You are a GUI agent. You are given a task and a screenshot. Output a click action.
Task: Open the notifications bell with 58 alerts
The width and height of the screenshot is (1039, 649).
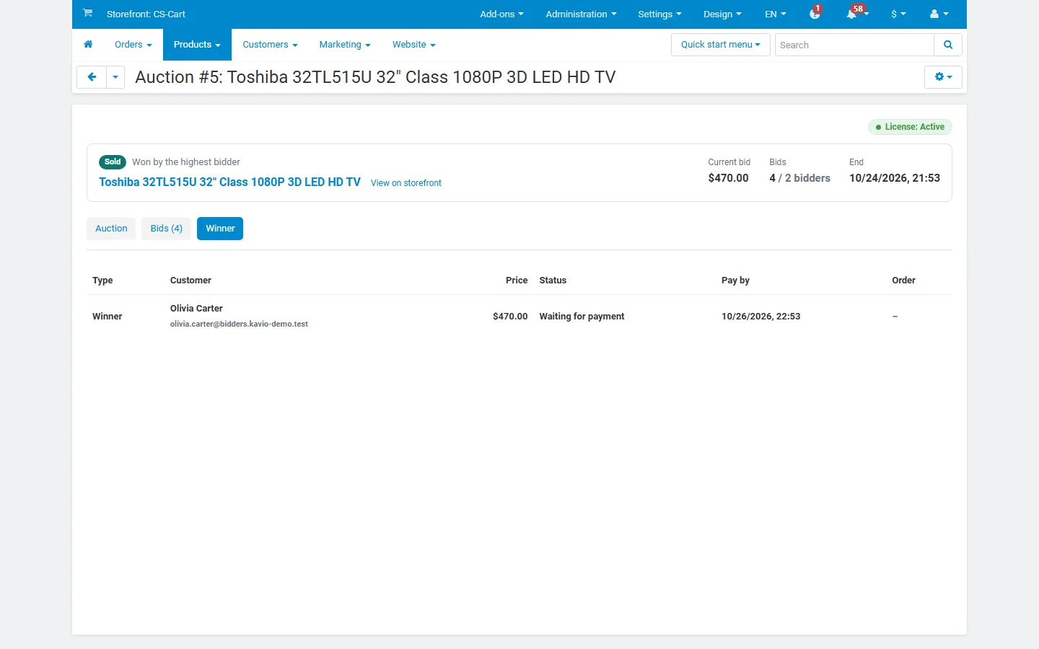[x=856, y=13]
